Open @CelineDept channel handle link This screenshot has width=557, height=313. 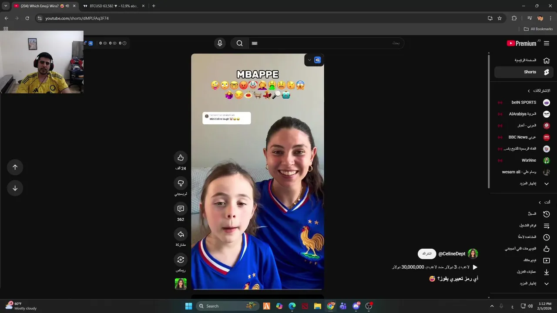(452, 254)
